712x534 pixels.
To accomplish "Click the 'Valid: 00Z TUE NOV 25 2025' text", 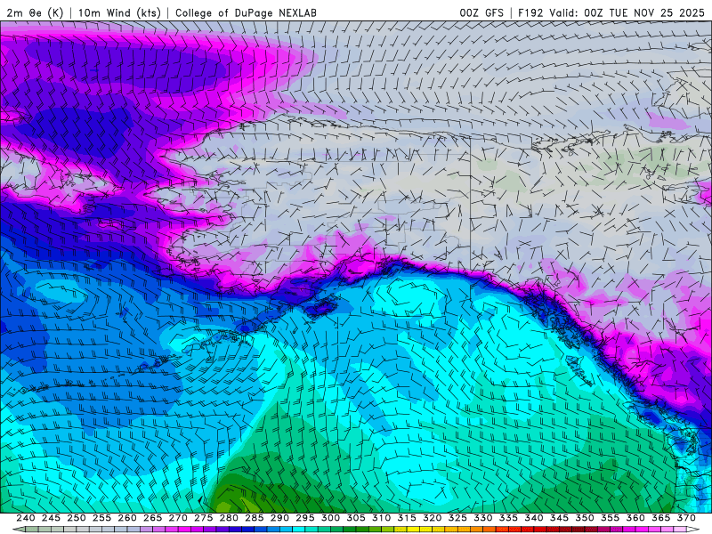I will coord(627,12).
